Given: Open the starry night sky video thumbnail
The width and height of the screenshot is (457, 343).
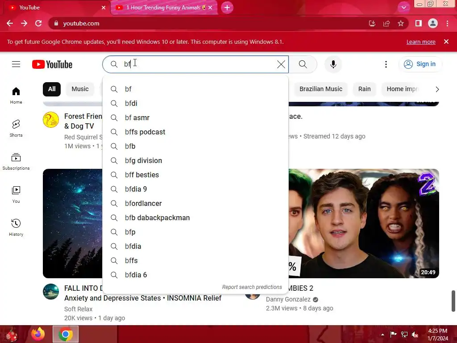Looking at the screenshot, I should (73, 223).
